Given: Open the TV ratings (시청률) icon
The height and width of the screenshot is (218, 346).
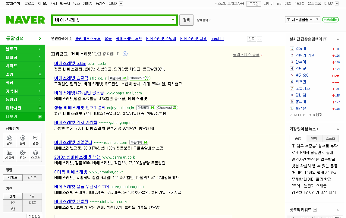Looking at the screenshot, I should pyautogui.click(x=9, y=155).
